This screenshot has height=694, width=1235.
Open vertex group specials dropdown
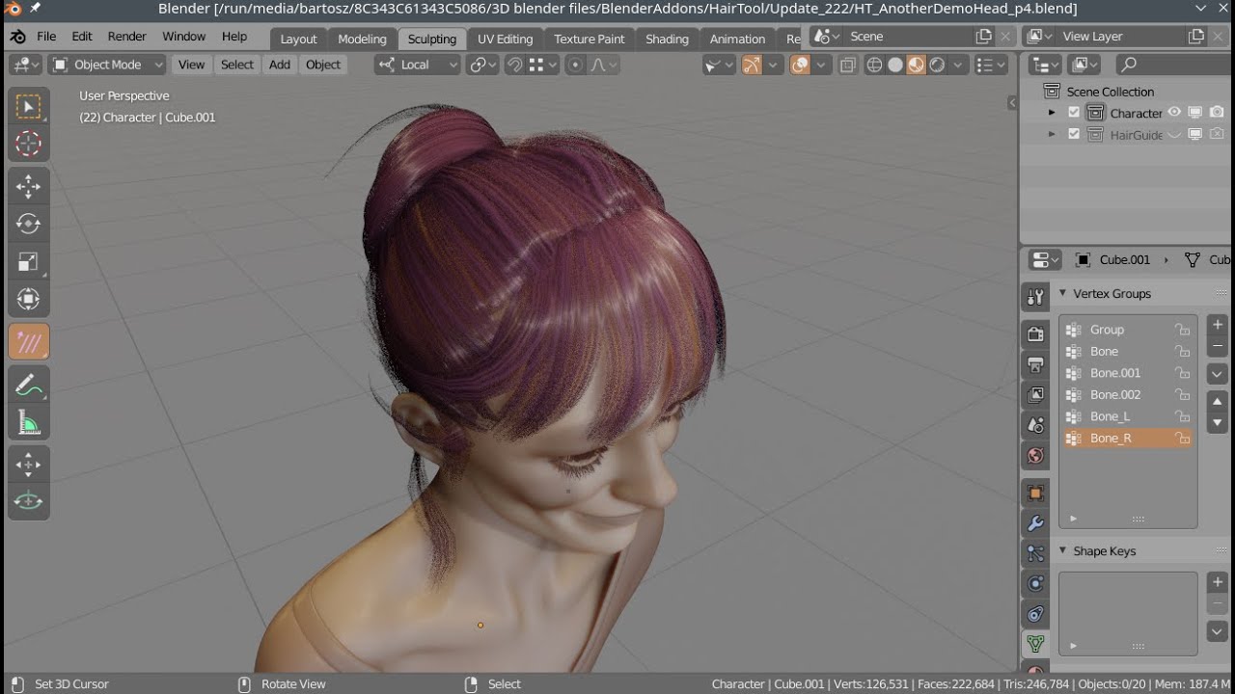(1218, 373)
